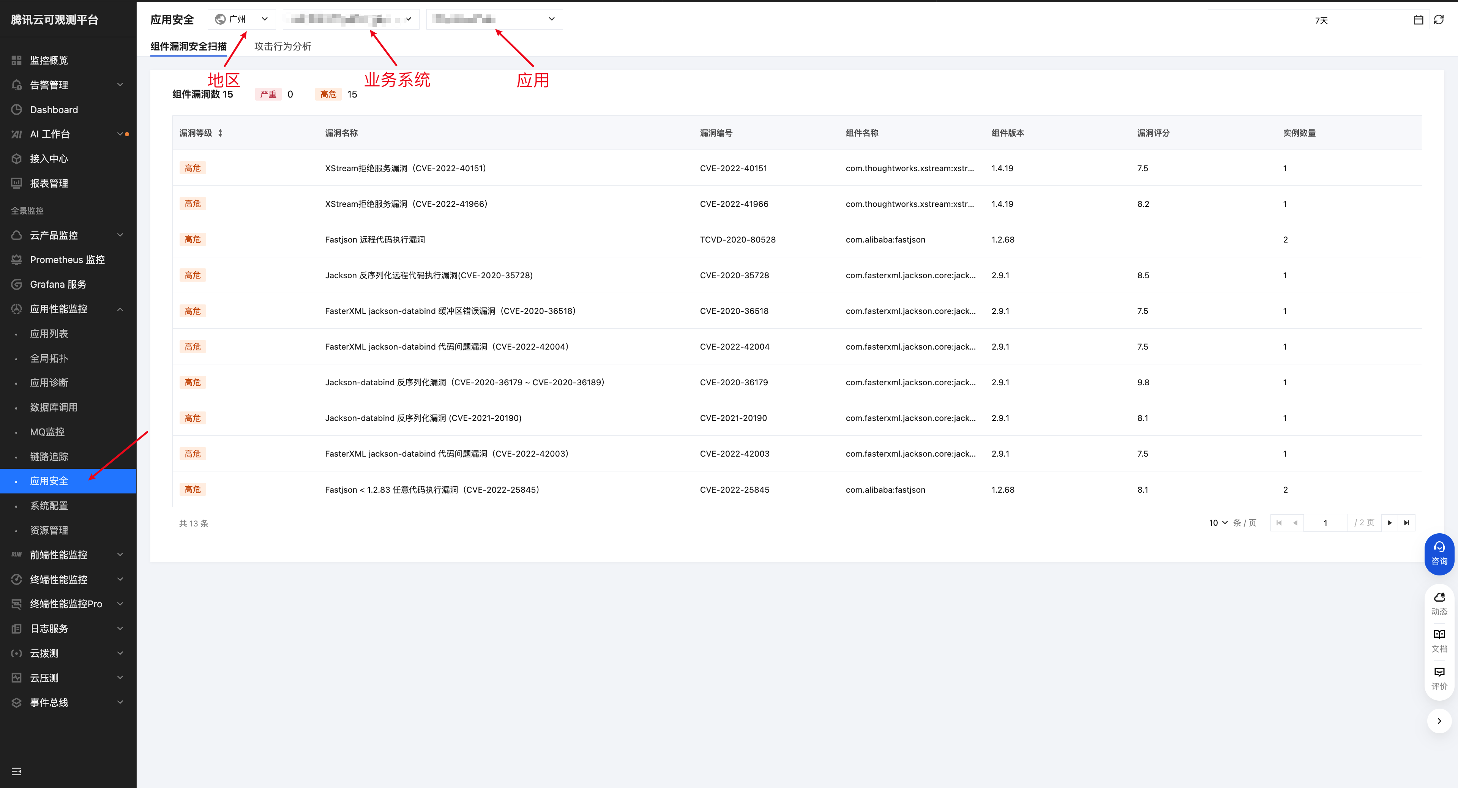Sort by 漏洞等级 column arrows
Image resolution: width=1458 pixels, height=788 pixels.
(x=220, y=133)
